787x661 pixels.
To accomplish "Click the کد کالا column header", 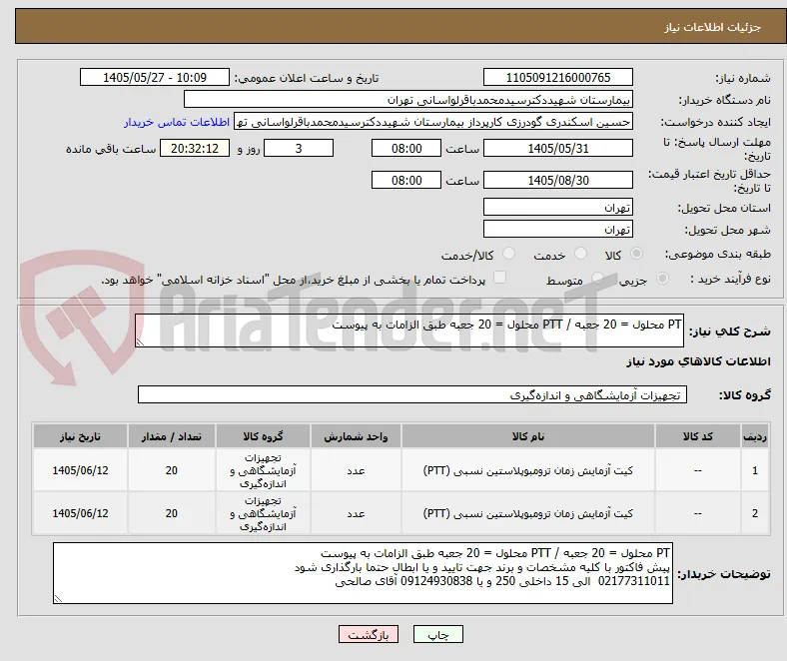I will coord(698,436).
